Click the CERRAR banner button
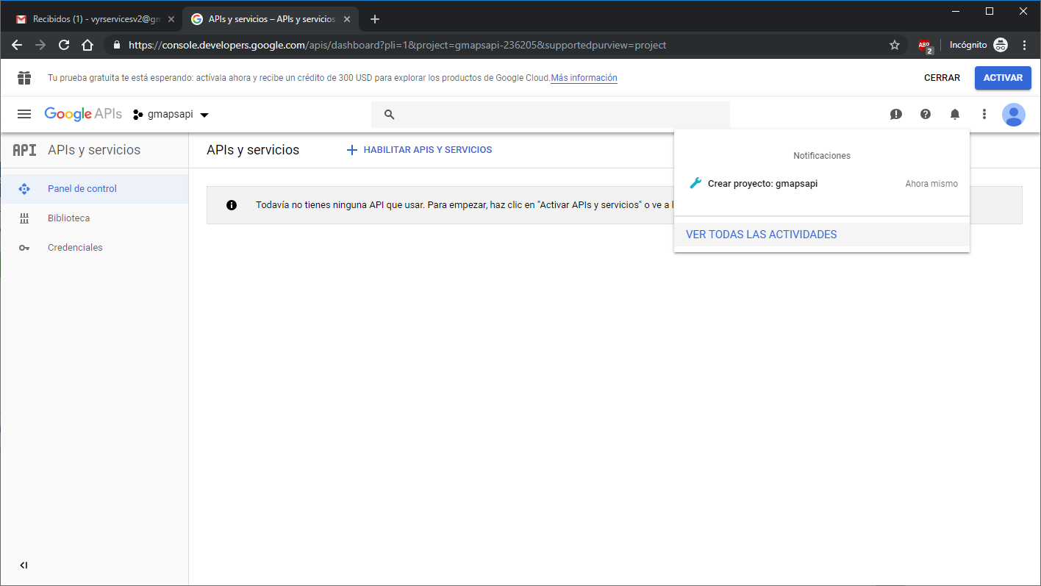 [x=942, y=78]
